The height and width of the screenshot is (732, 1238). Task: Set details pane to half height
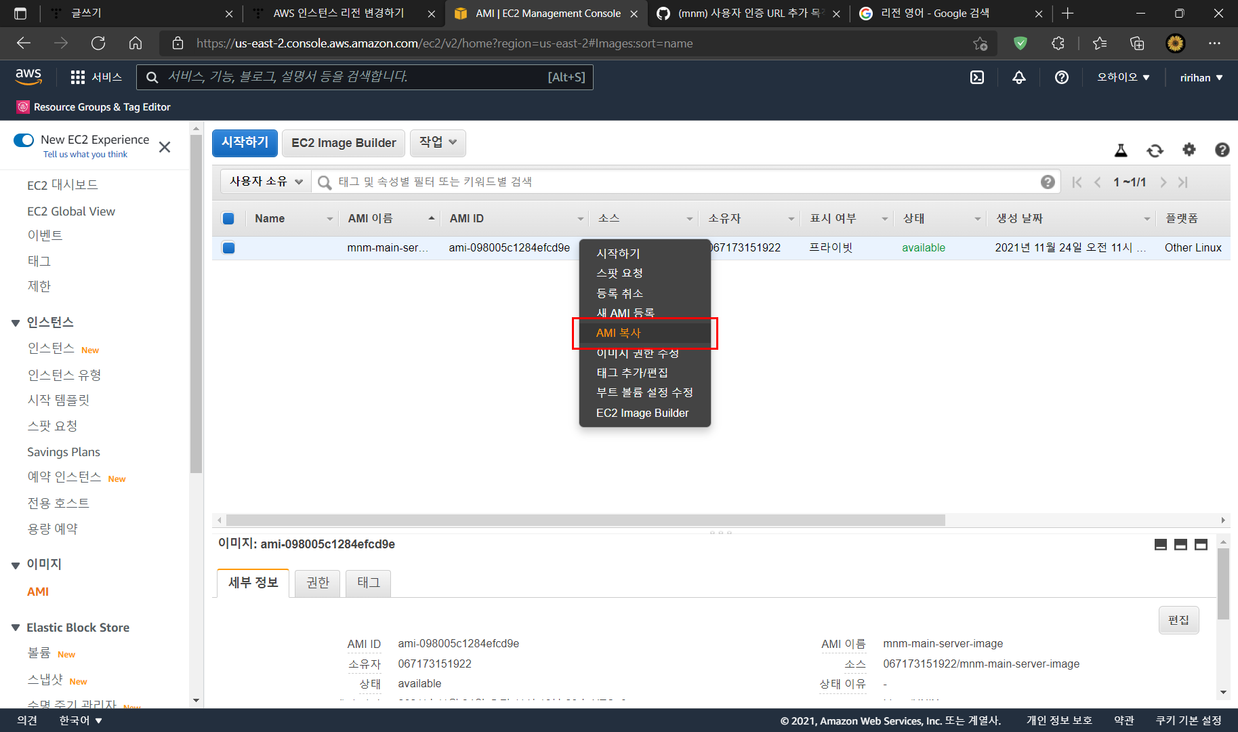(1181, 544)
